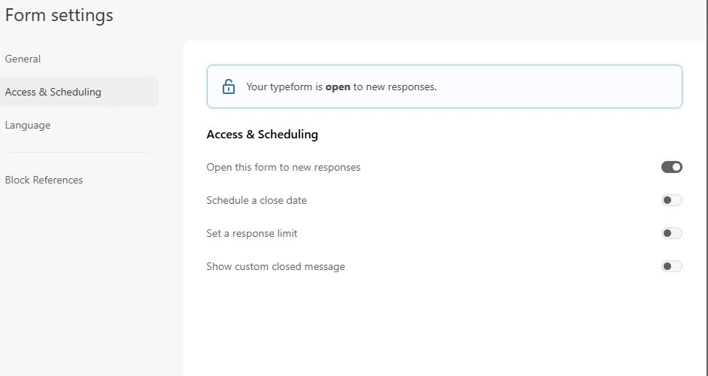Select the Access & Scheduling sidebar item
Screen dimensions: 708x376
click(x=53, y=92)
